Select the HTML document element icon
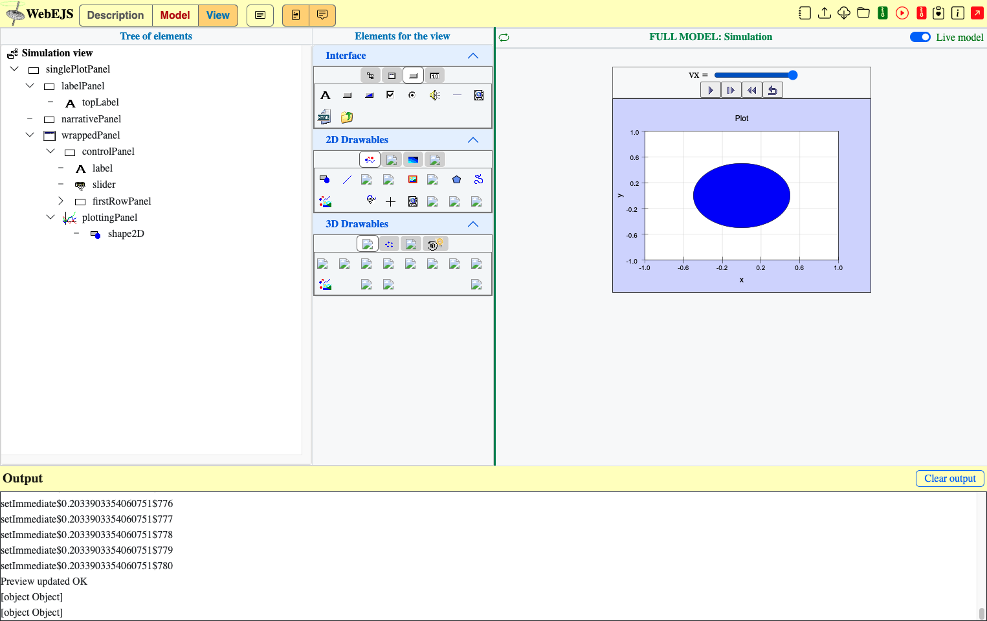Screen dimensions: 987x621 (324, 117)
